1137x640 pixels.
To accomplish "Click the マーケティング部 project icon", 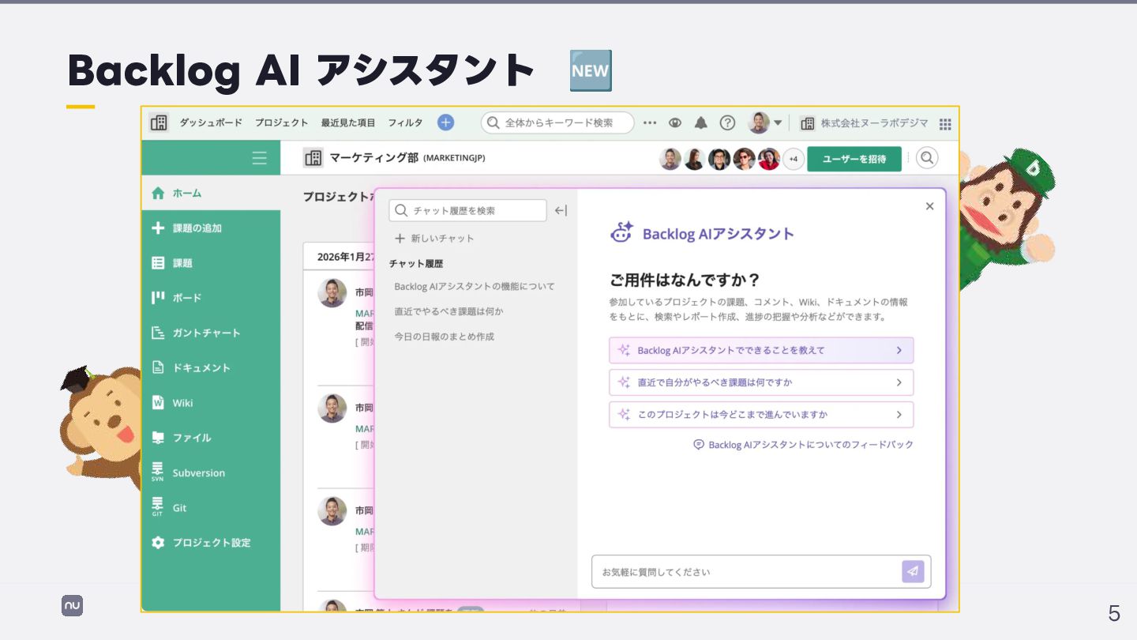I will [313, 158].
